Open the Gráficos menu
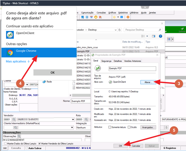Viewport: 186px width, 151px height. (x=112, y=13)
